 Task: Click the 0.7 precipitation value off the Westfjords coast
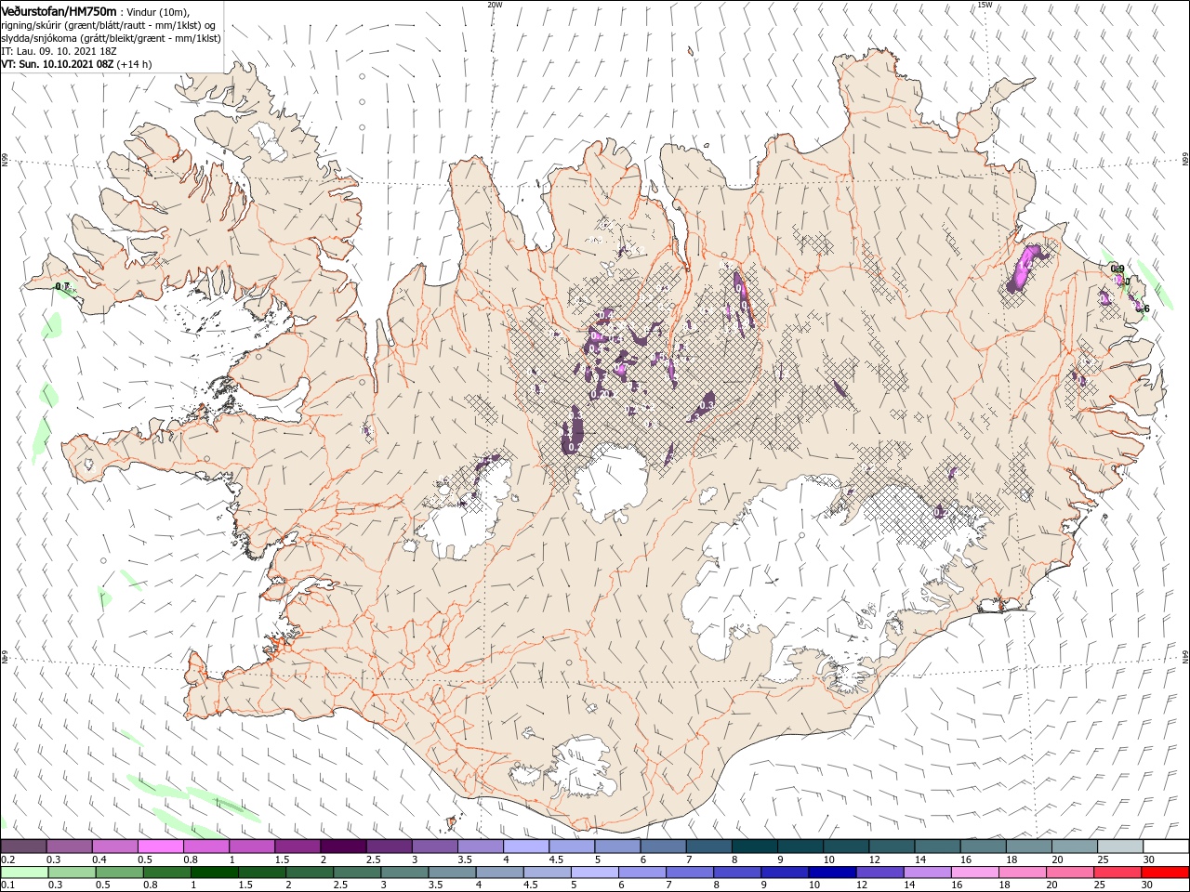click(x=62, y=286)
